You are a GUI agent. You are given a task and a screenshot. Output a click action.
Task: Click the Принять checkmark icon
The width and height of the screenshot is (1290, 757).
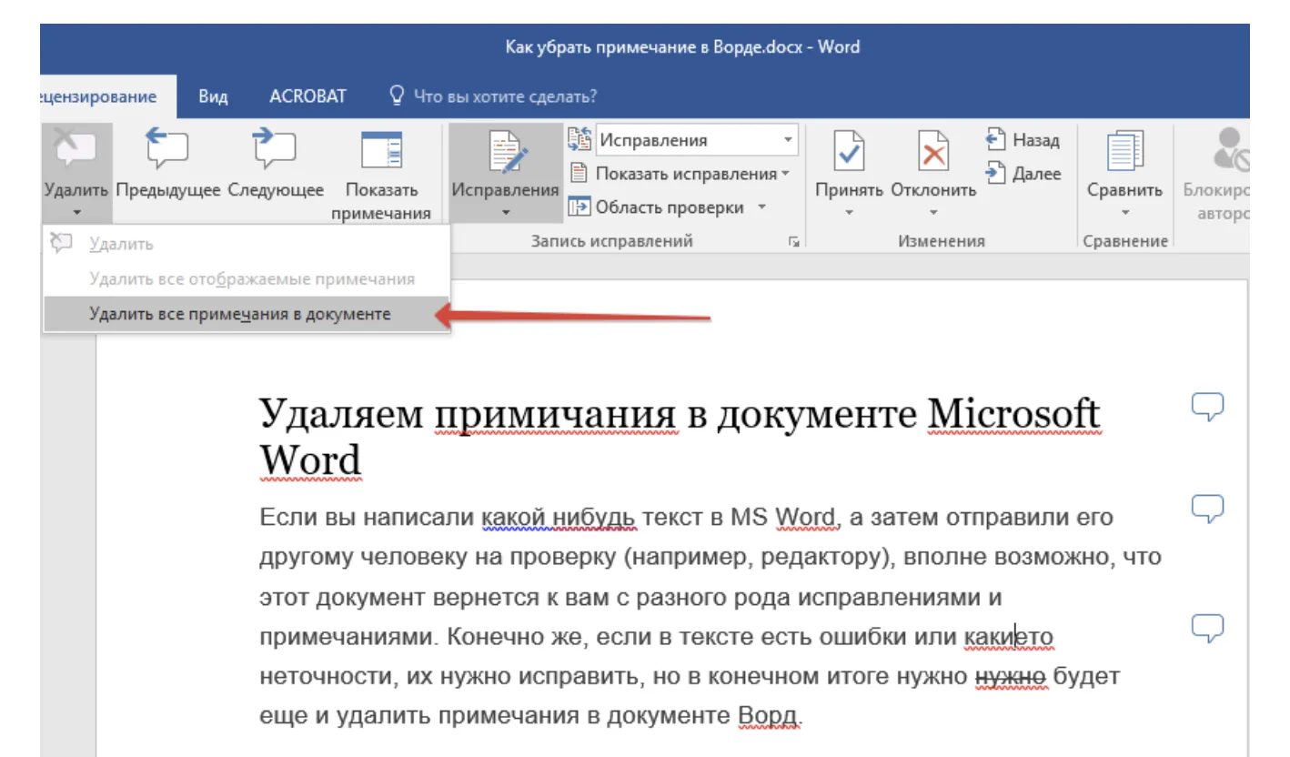tap(850, 151)
